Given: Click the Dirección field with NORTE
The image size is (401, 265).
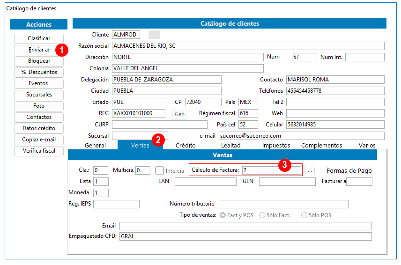Looking at the screenshot, I should click(188, 57).
